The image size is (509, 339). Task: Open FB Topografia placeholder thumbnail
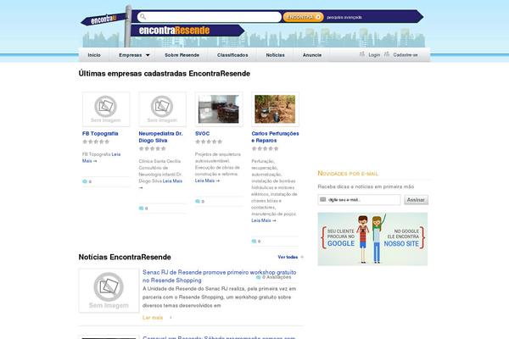pos(106,109)
